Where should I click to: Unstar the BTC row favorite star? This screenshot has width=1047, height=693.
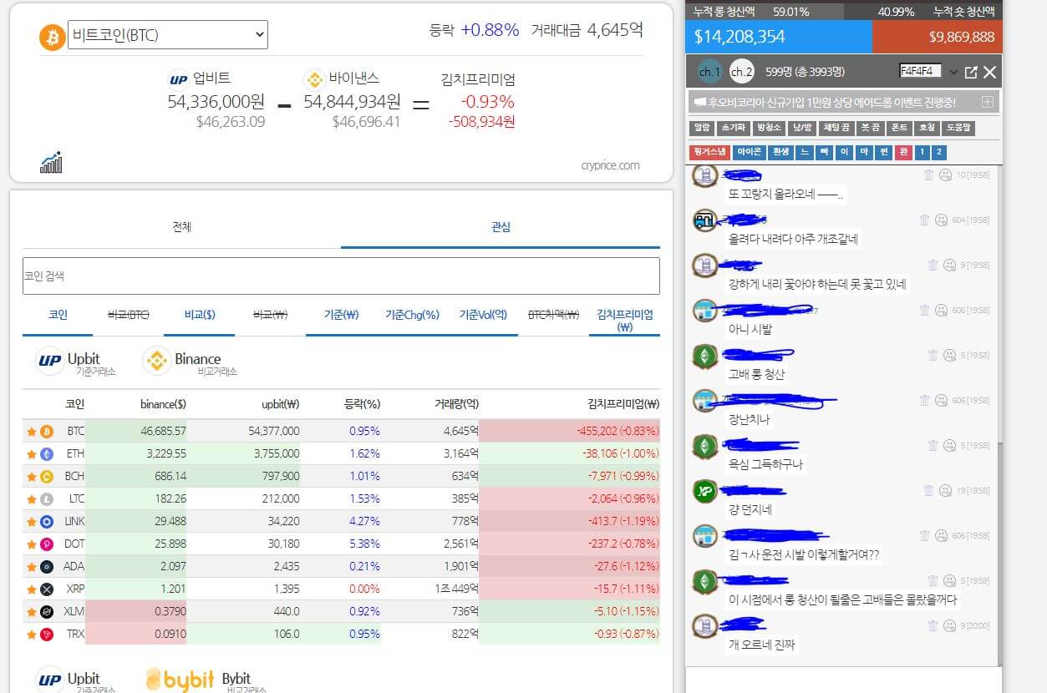[x=32, y=432]
